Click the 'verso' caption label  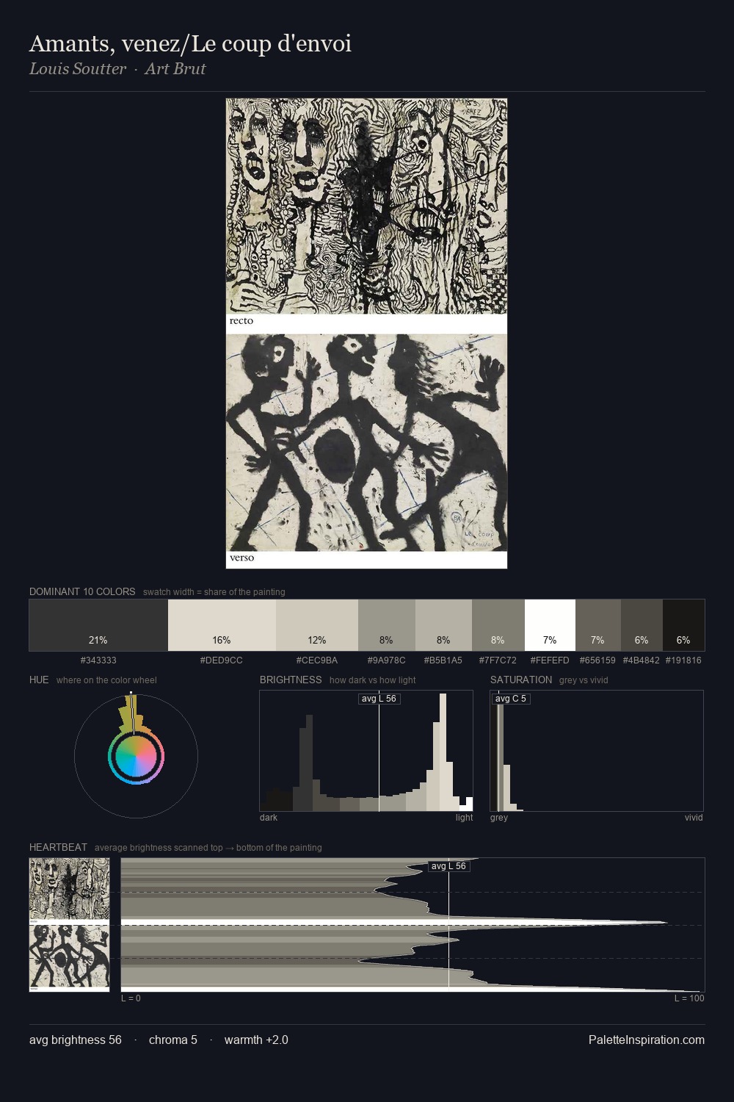point(241,558)
